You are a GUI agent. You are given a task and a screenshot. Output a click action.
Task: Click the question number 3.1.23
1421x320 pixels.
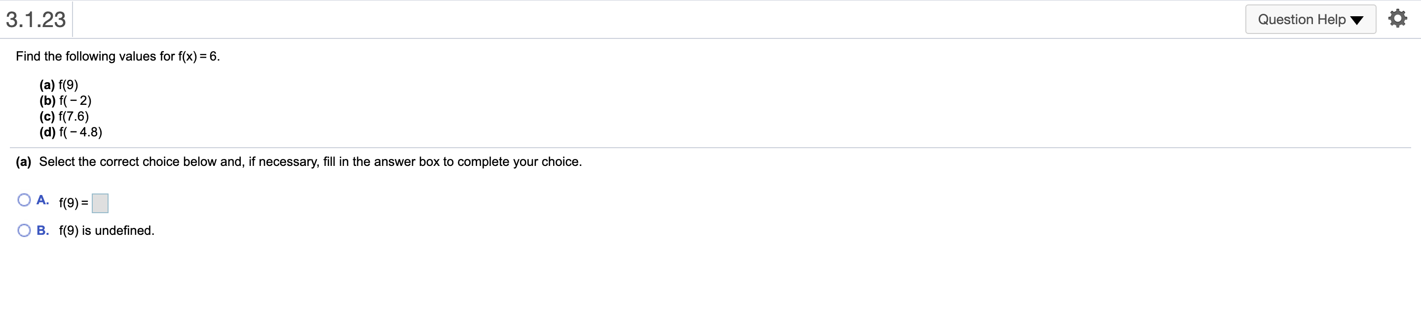[x=36, y=20]
